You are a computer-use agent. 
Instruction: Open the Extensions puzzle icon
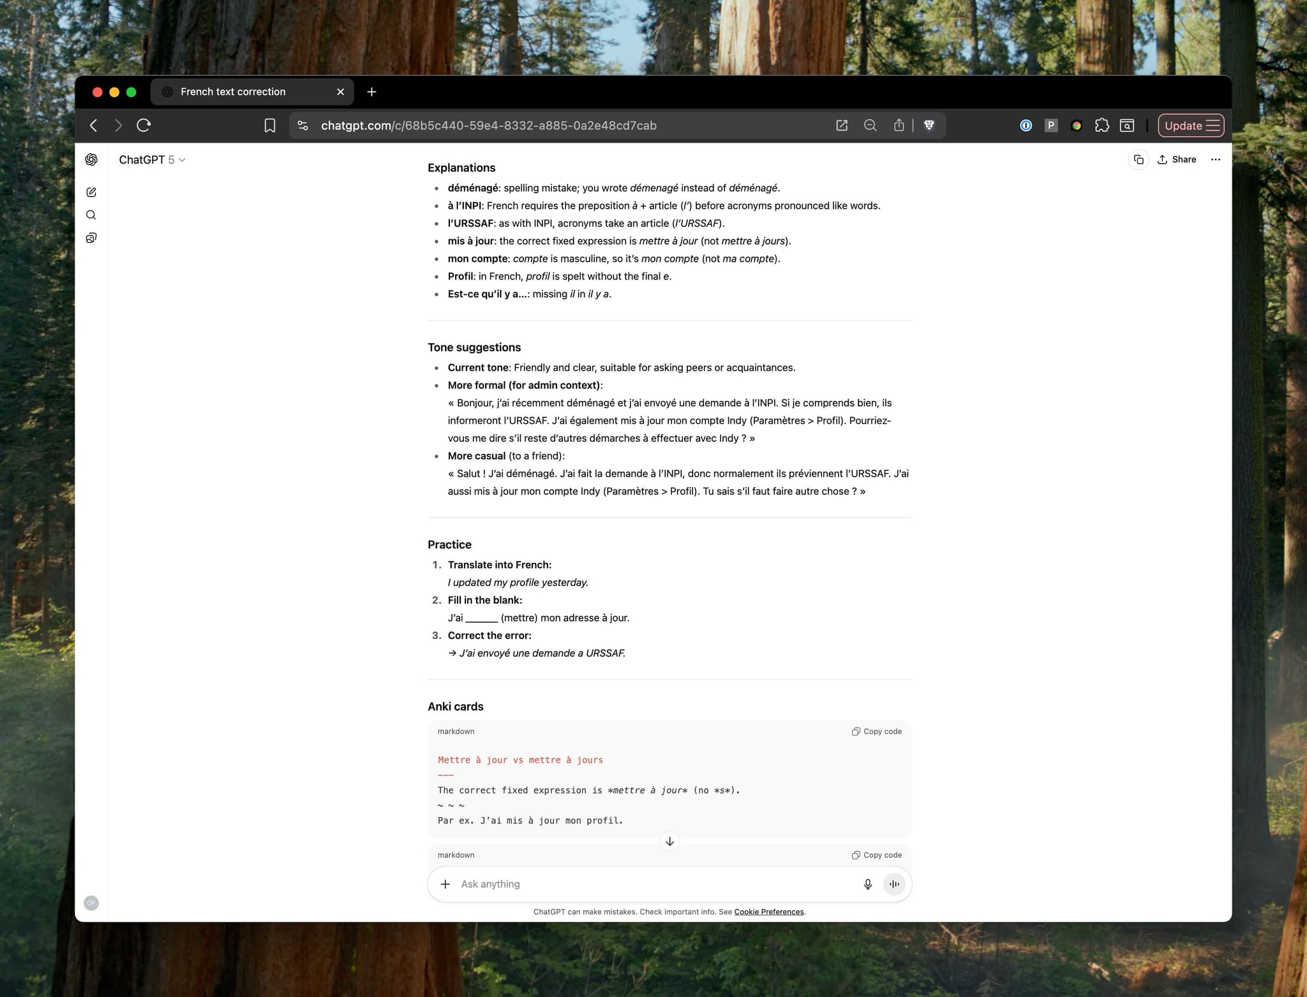(1102, 126)
